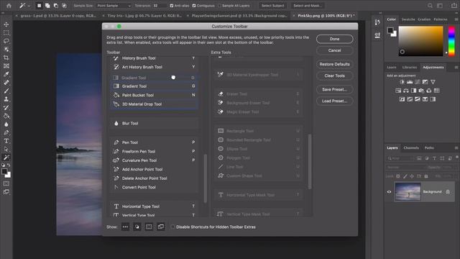Image resolution: width=460 pixels, height=259 pixels.
Task: Check Disable Shortcuts for Hidden Toolbar Extras
Action: [x=172, y=227]
